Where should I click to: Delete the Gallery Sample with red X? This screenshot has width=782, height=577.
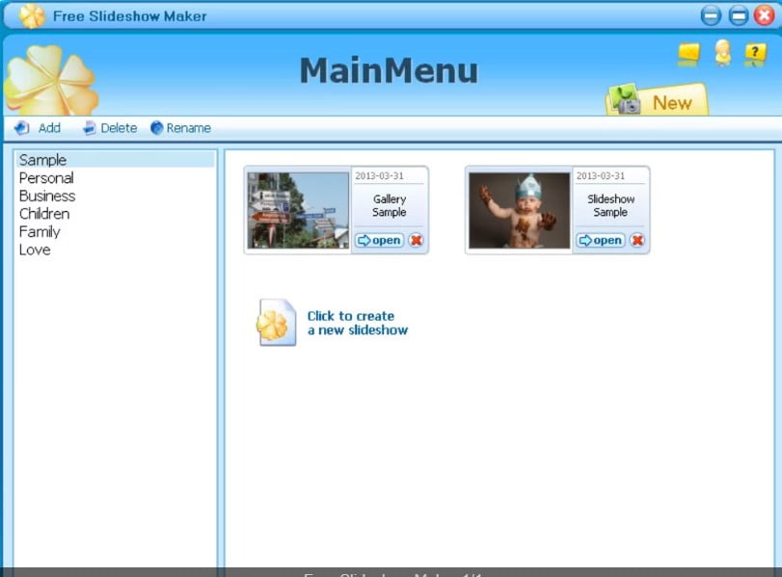[x=416, y=240]
